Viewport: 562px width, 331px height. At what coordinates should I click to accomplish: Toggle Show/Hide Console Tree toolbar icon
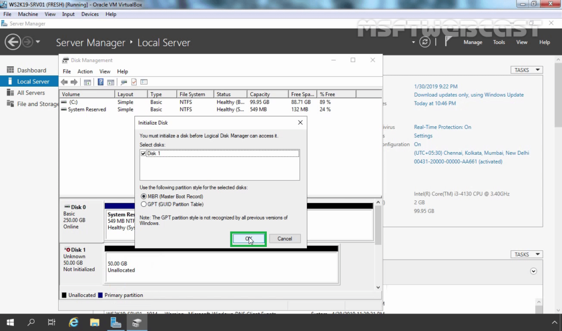coord(87,82)
